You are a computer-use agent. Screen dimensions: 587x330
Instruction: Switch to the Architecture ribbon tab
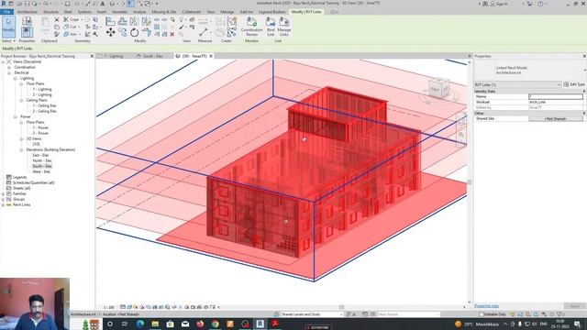[28, 12]
